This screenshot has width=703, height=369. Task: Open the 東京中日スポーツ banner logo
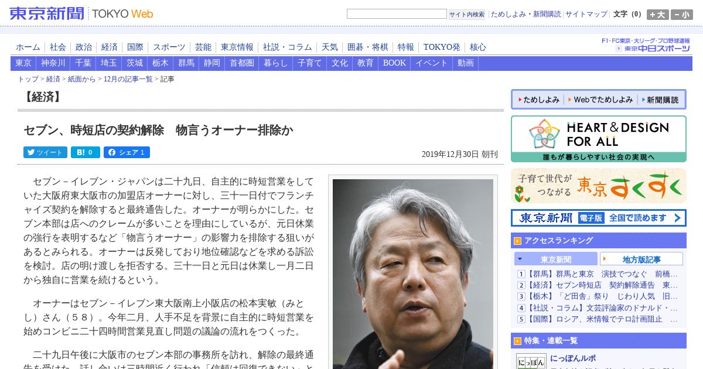coord(646,45)
